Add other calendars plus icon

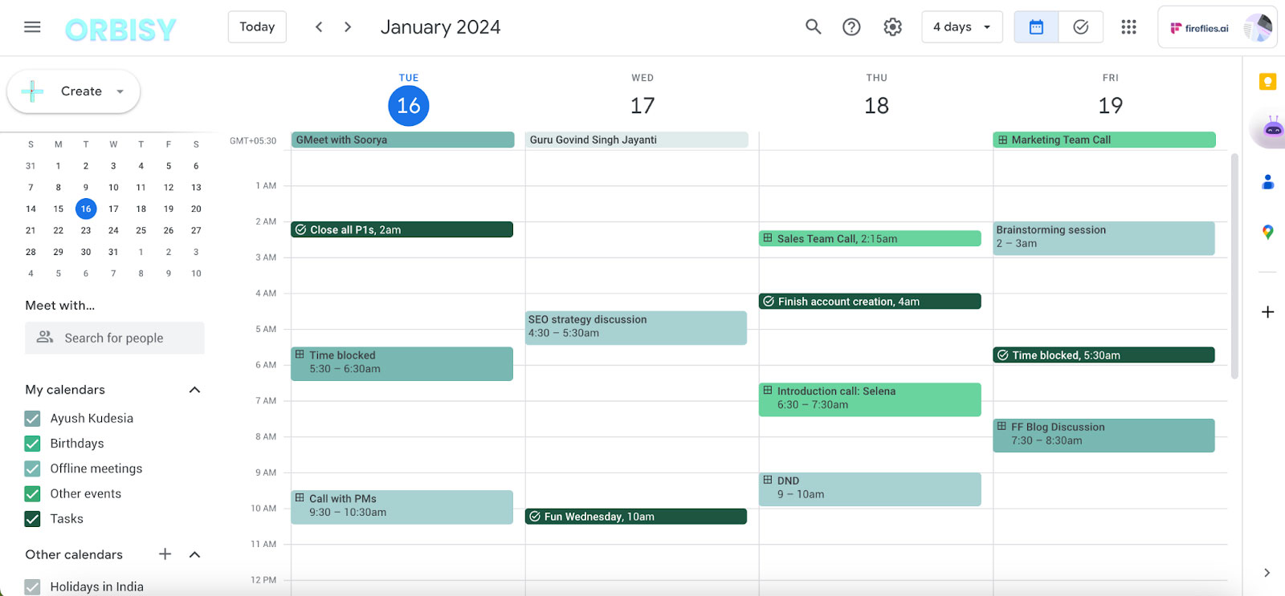[x=165, y=554]
